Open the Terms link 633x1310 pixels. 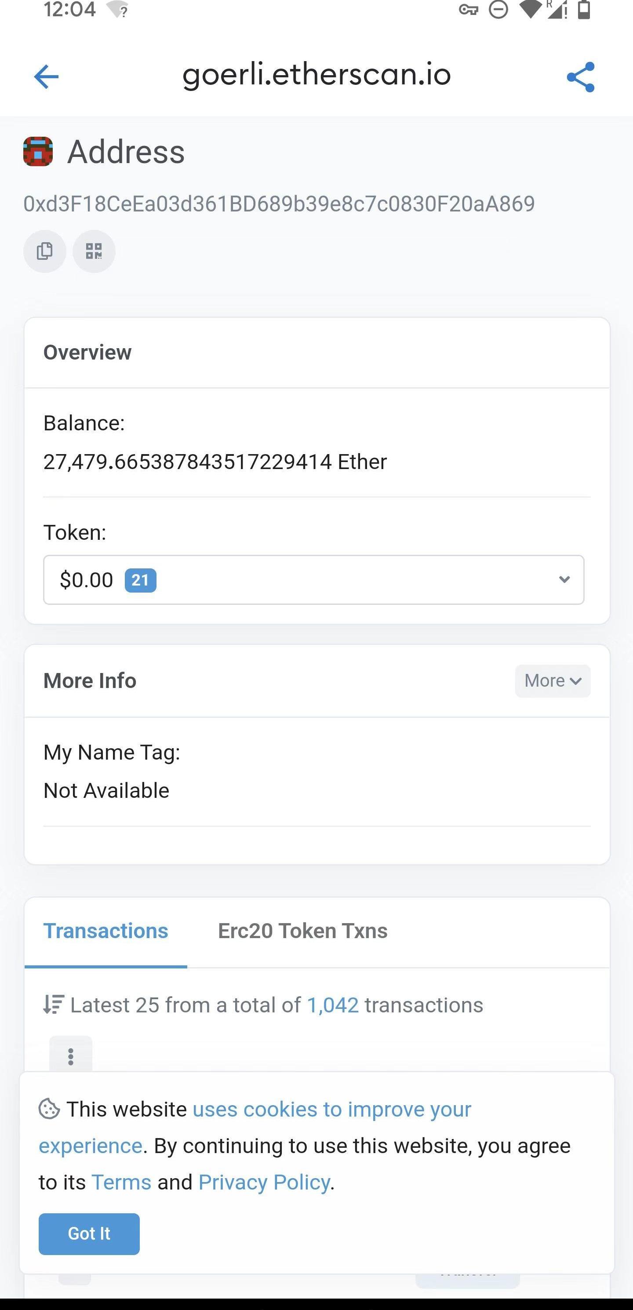tap(121, 1183)
